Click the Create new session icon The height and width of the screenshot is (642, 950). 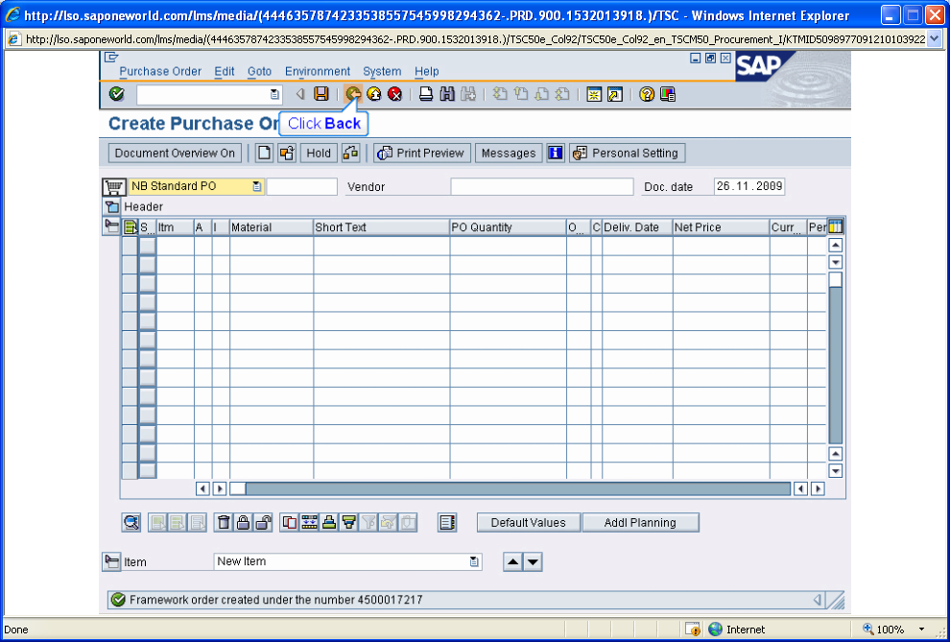[x=594, y=94]
